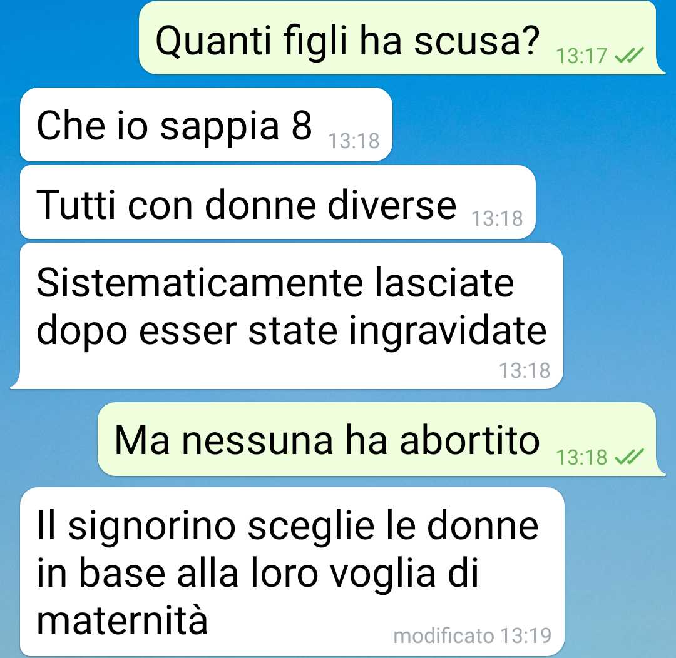Select the 'Sistematicamente lasciate' message bubble
The image size is (676, 658).
pos(287,316)
